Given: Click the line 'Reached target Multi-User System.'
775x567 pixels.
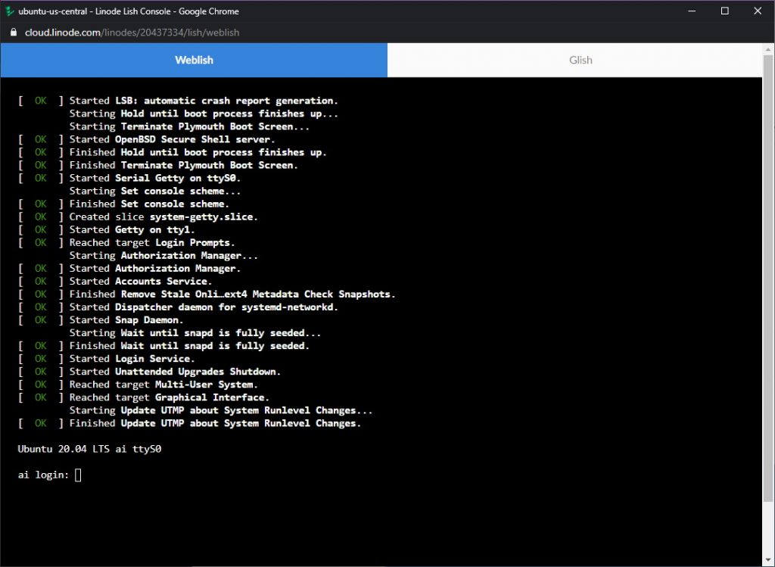Looking at the screenshot, I should click(x=163, y=385).
